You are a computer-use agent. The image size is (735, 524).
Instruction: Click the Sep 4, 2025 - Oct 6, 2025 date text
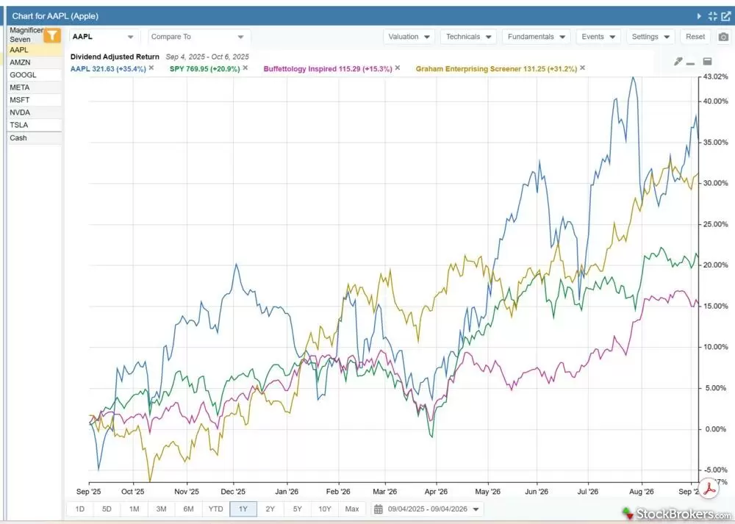point(207,57)
